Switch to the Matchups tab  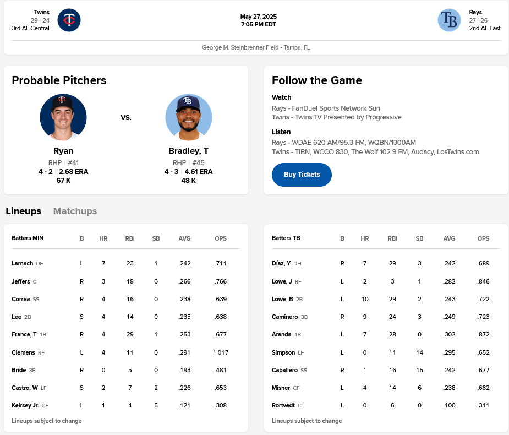[75, 211]
